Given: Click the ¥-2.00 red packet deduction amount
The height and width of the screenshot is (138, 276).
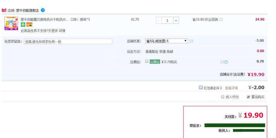Looking at the screenshot, I should click(256, 88).
